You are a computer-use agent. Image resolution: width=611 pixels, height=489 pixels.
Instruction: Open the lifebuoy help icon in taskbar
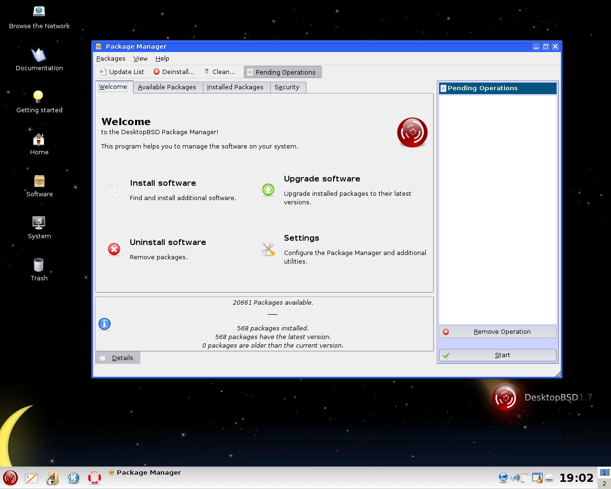pyautogui.click(x=95, y=478)
